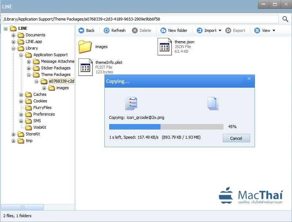This screenshot has height=222, width=292.
Task: Select WebKit folder in tree
Action: 40,127
